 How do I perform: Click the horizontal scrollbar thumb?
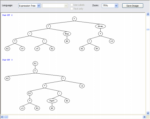point(6,117)
